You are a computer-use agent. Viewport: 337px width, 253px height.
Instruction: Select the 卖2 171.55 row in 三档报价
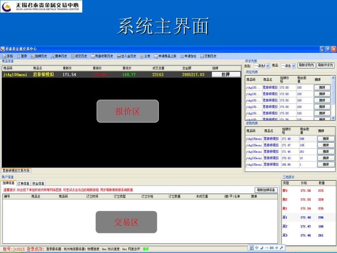tap(309, 200)
